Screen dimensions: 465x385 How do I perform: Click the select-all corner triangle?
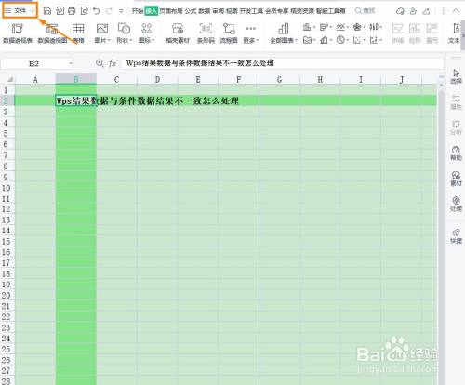(10, 80)
